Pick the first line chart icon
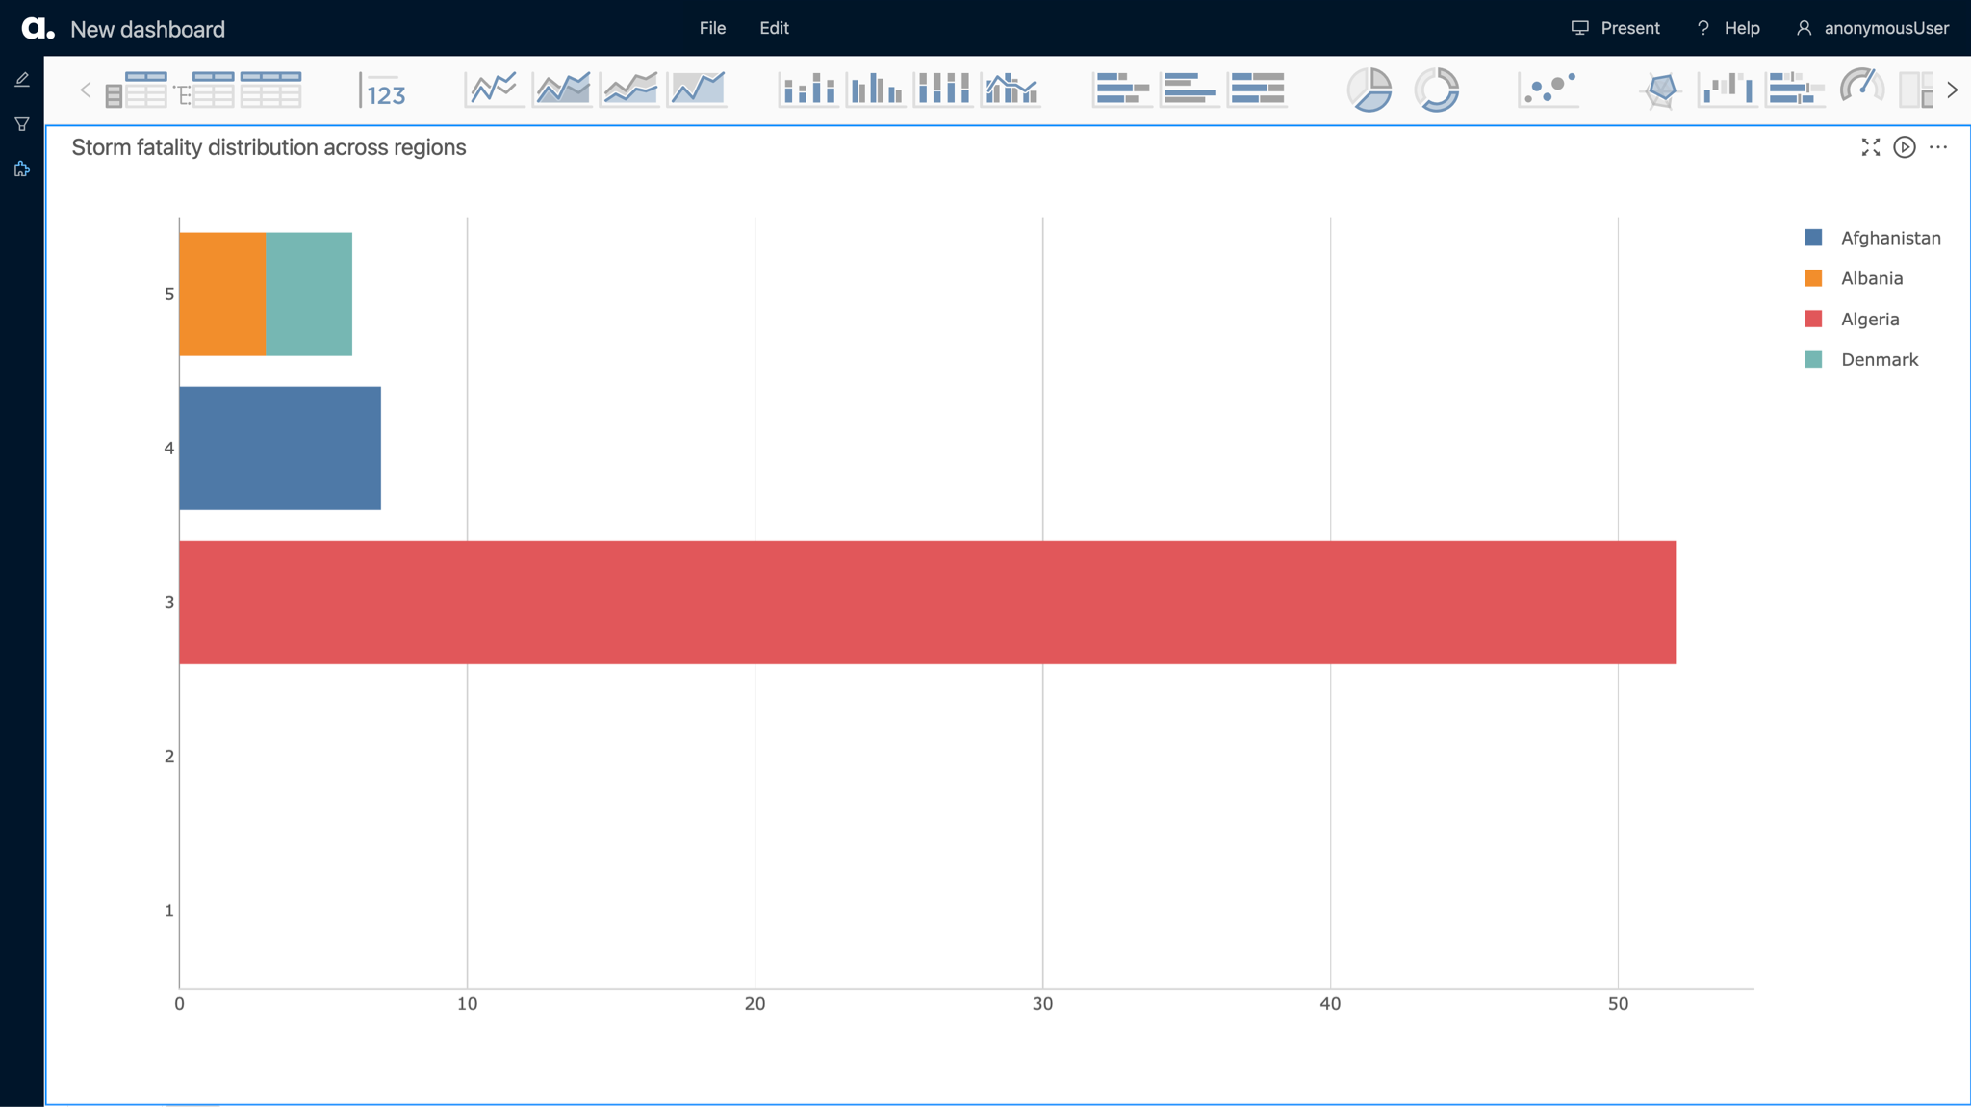Image resolution: width=1971 pixels, height=1107 pixels. click(494, 90)
